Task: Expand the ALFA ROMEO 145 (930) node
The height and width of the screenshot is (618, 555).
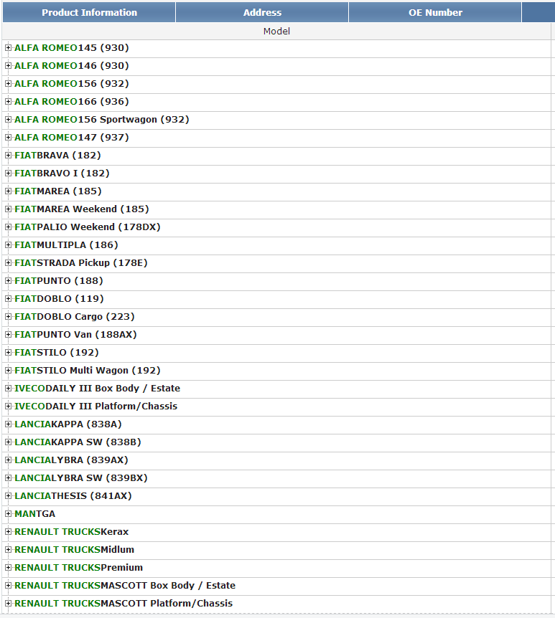Action: point(8,48)
